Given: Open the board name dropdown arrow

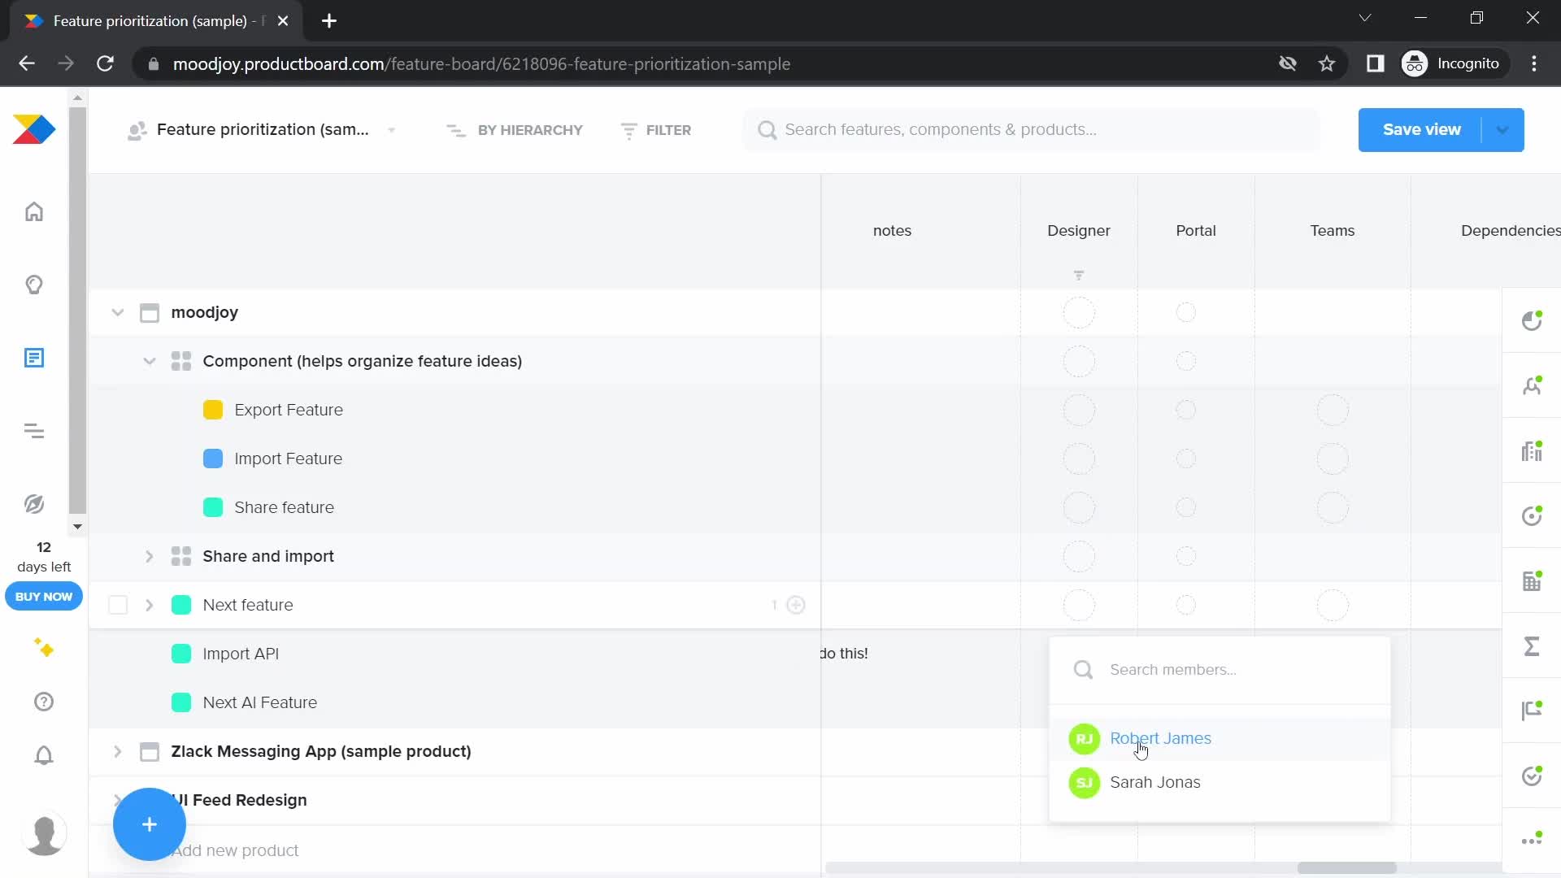Looking at the screenshot, I should coord(392,130).
